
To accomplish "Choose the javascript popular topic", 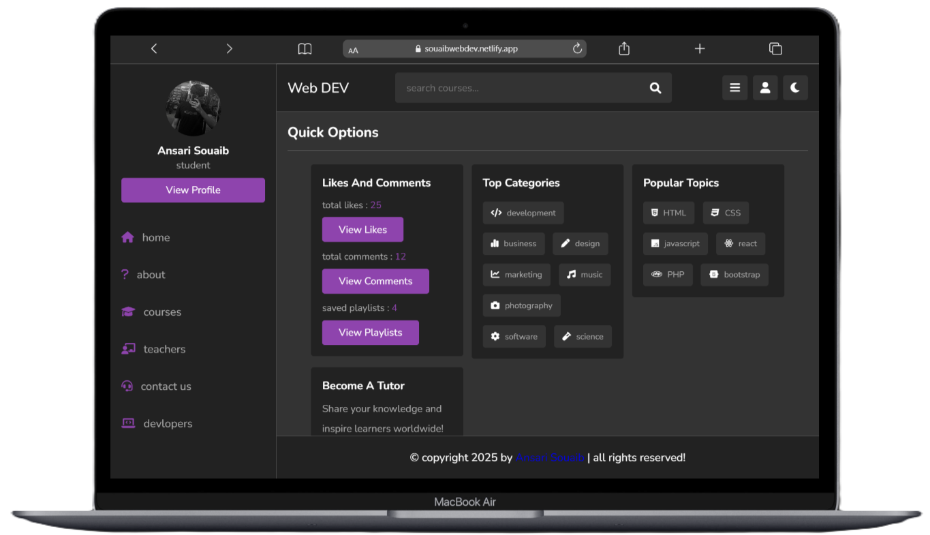I will pos(675,243).
